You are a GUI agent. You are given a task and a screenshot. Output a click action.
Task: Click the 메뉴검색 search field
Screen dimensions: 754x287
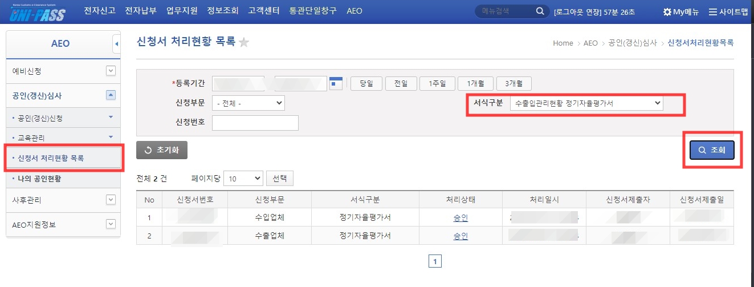click(506, 11)
